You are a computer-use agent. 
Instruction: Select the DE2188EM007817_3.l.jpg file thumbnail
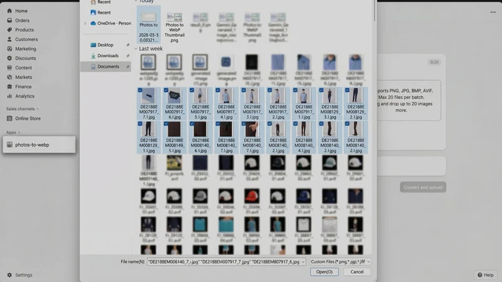pyautogui.click(x=252, y=103)
